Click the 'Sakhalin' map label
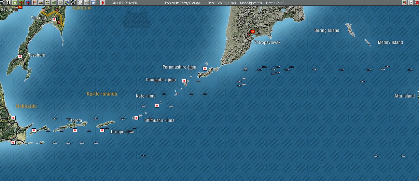 click(x=82, y=7)
